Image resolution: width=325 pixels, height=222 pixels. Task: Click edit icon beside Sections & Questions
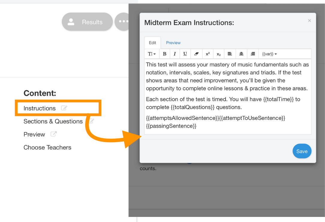pyautogui.click(x=91, y=121)
